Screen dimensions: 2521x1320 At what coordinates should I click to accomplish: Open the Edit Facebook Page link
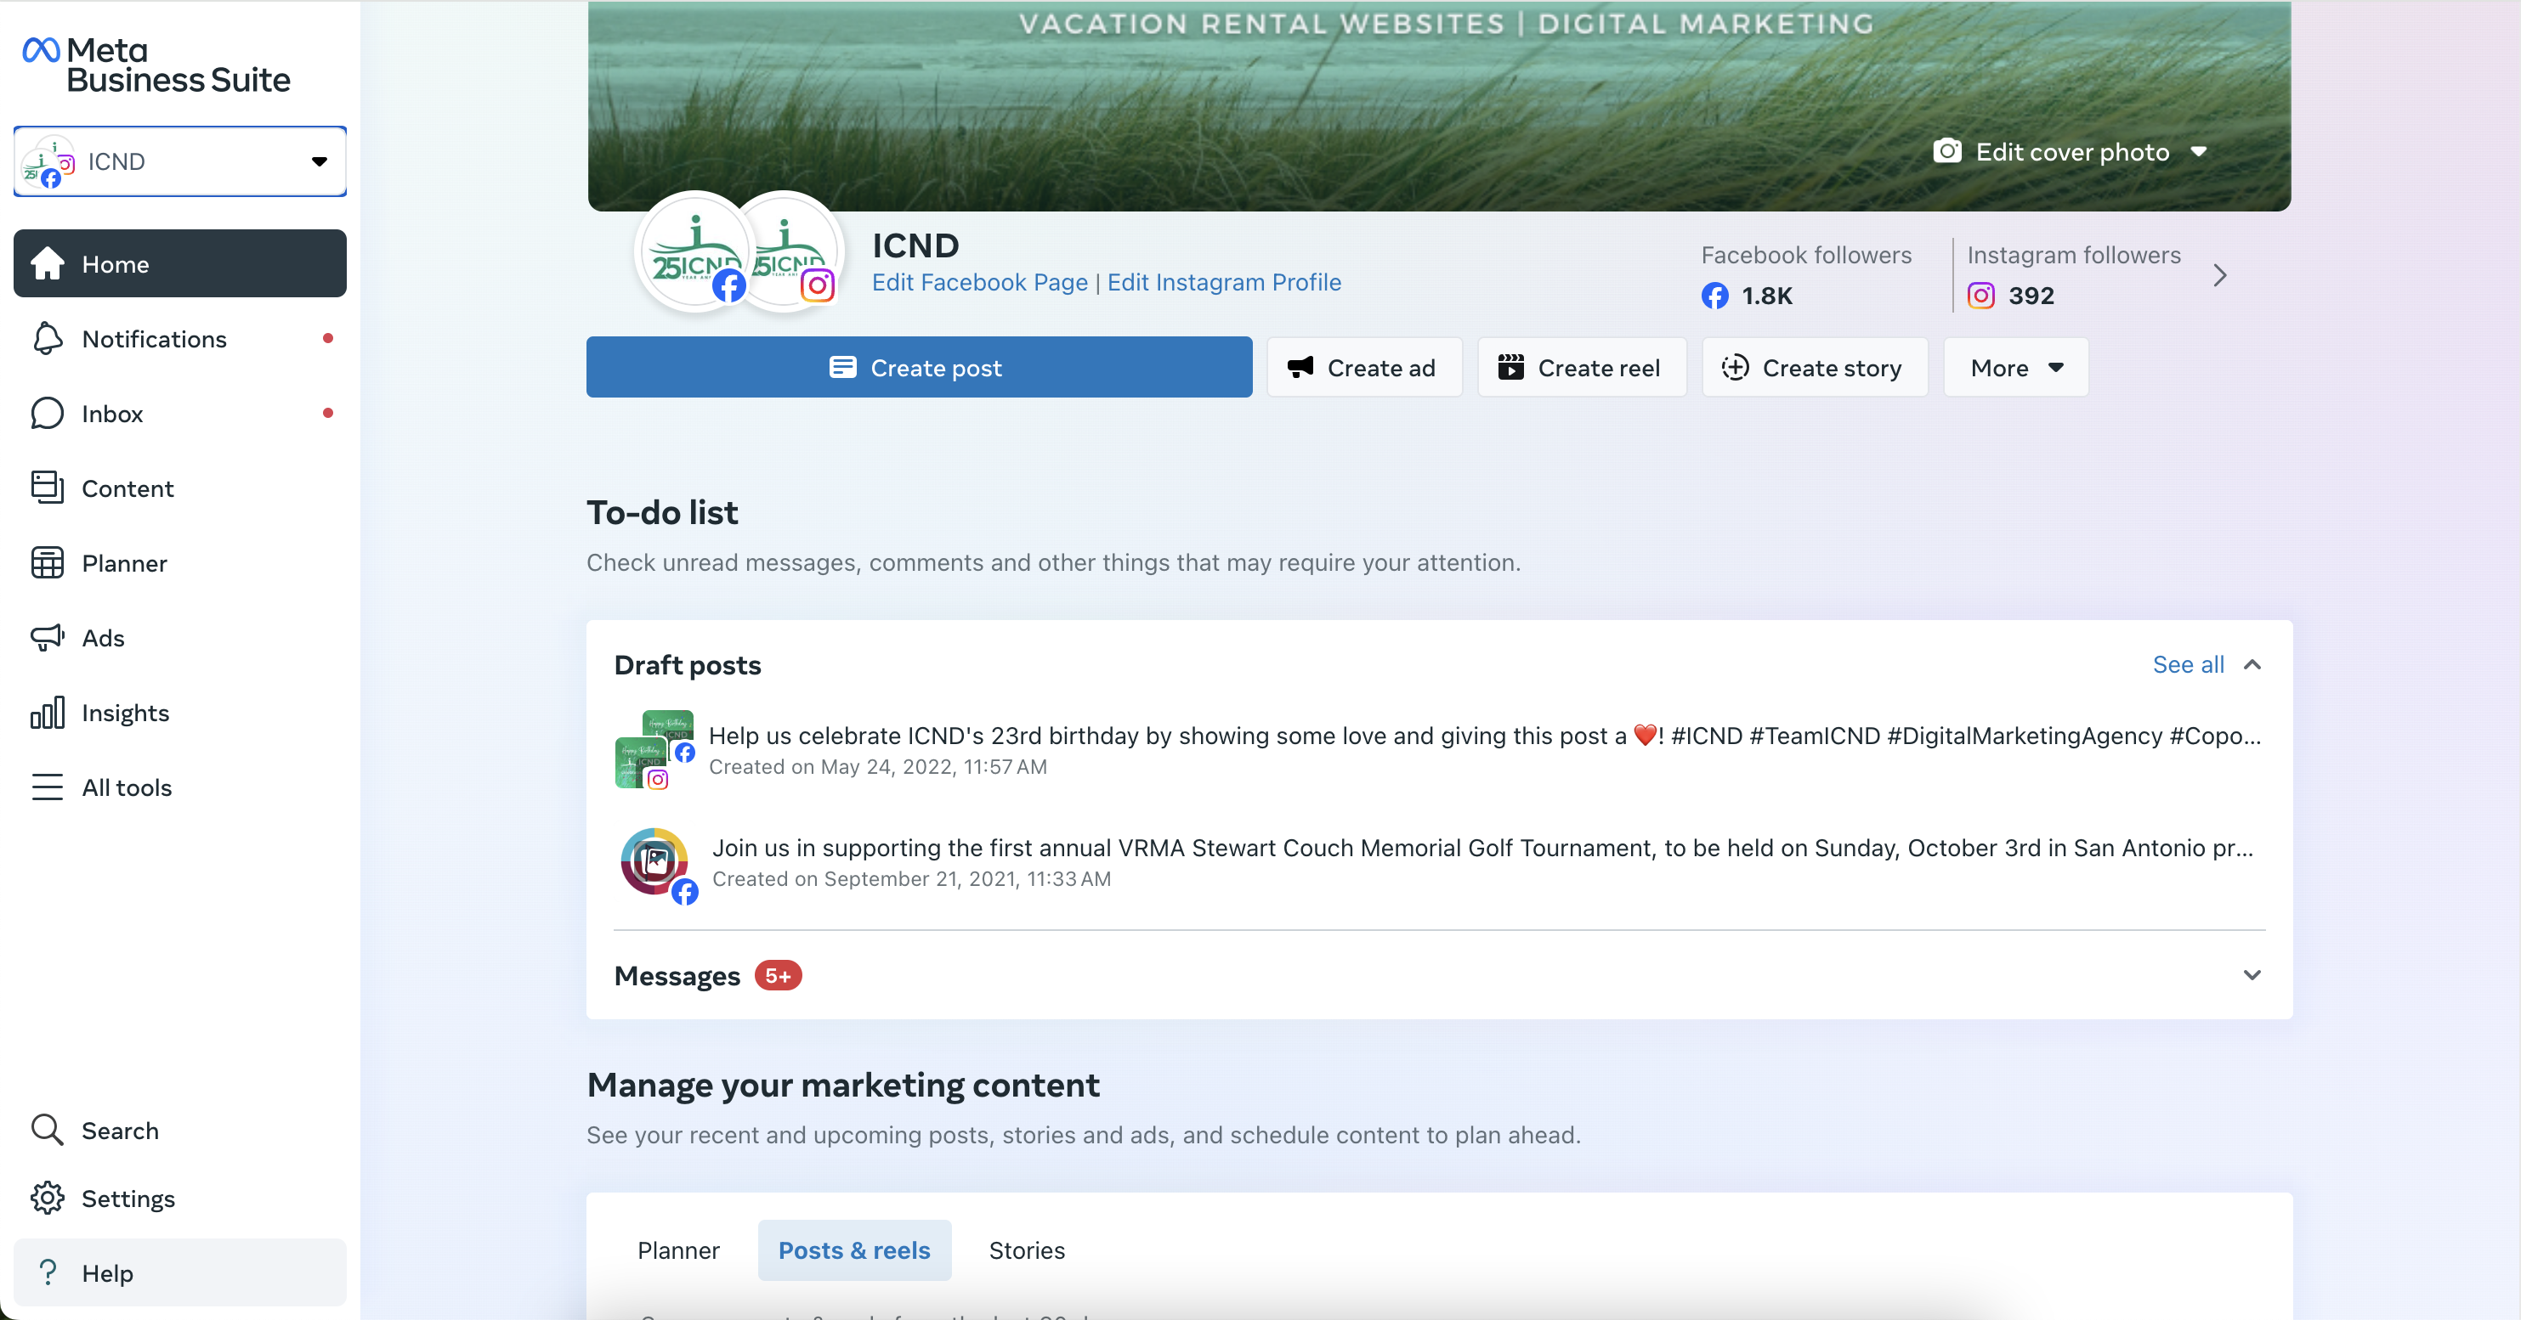pos(980,283)
